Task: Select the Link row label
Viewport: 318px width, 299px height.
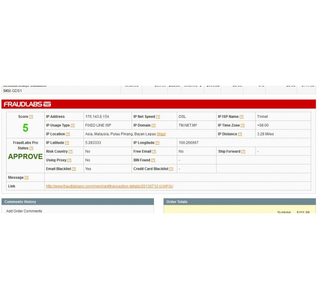Action: [11, 186]
